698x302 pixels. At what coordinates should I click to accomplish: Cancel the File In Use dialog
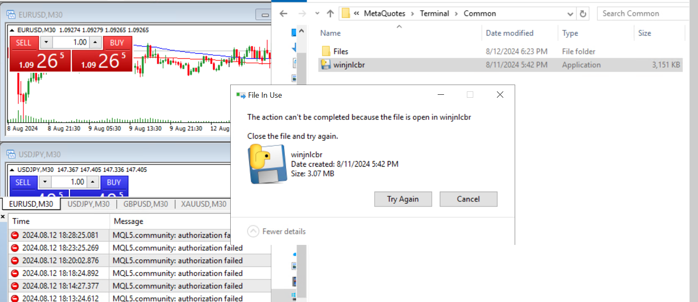pos(468,199)
